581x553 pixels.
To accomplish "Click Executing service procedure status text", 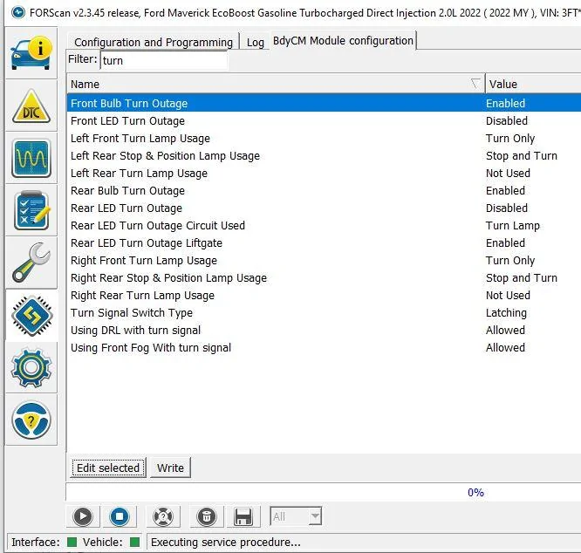I will tap(226, 543).
